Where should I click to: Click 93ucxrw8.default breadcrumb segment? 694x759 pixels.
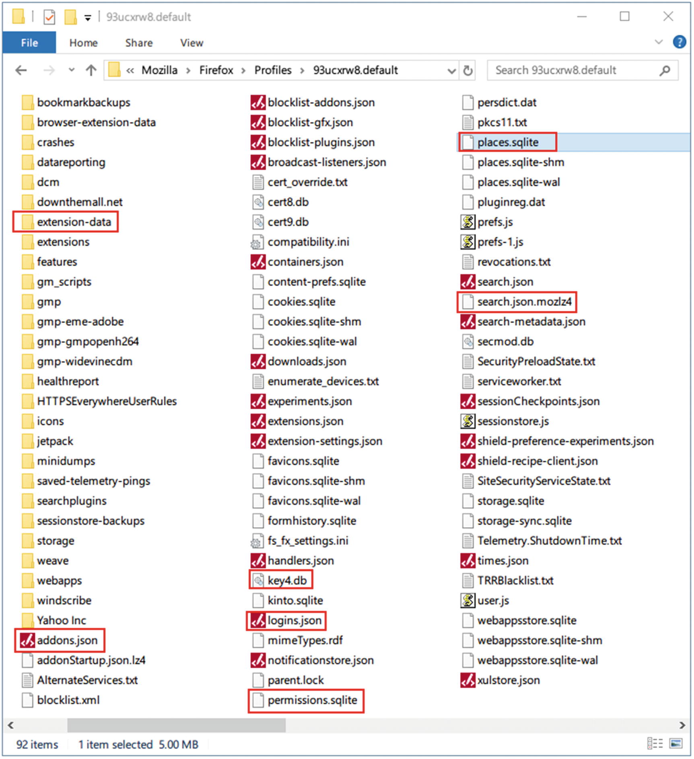355,70
